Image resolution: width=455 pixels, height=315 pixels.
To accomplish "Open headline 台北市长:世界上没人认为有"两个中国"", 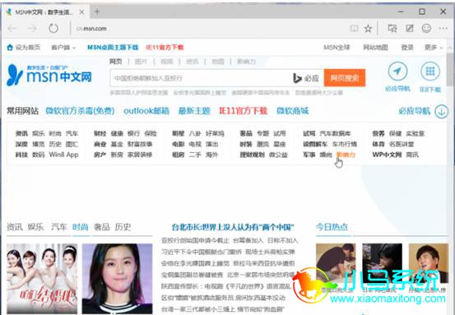I will [x=233, y=227].
